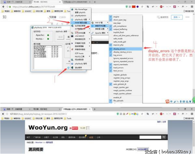
Task: Click the Apache 模块 wrench icon
Action: tap(92, 33)
